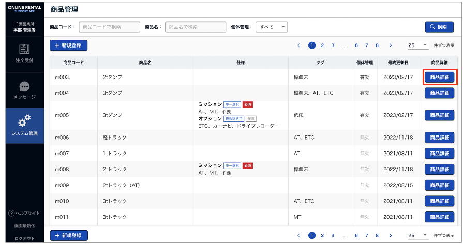Go to previous page with top chevron

tap(298, 45)
